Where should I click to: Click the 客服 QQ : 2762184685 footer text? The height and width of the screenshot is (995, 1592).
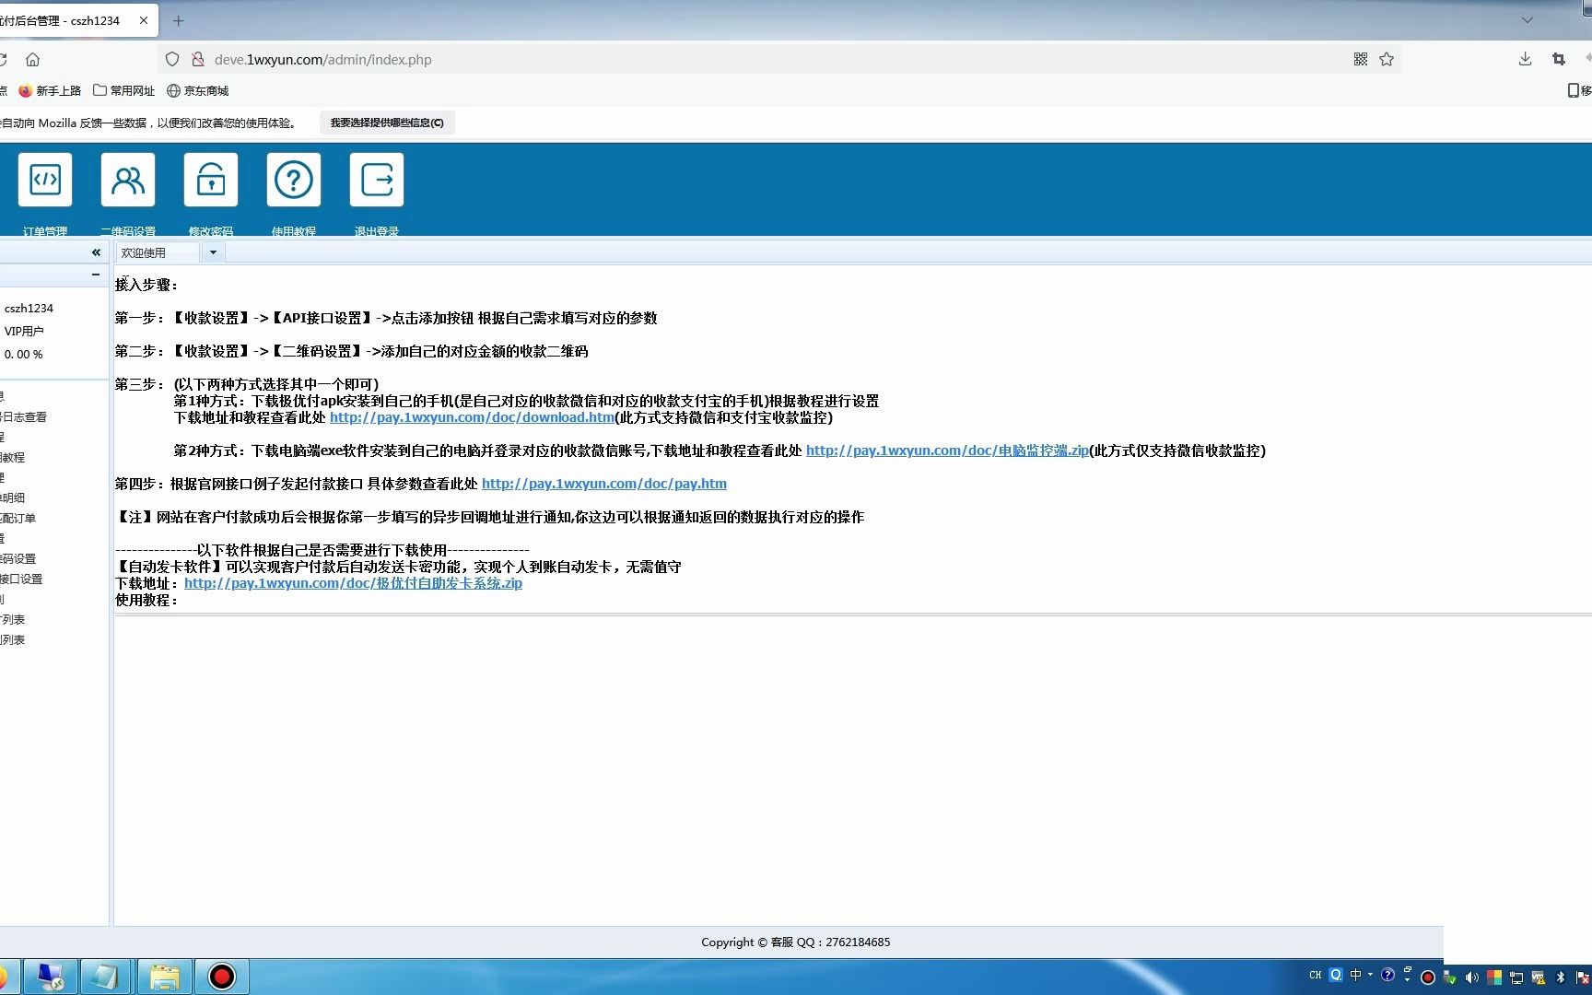(x=830, y=942)
